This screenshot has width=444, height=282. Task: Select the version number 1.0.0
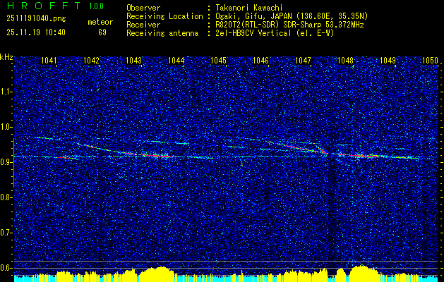[x=96, y=6]
